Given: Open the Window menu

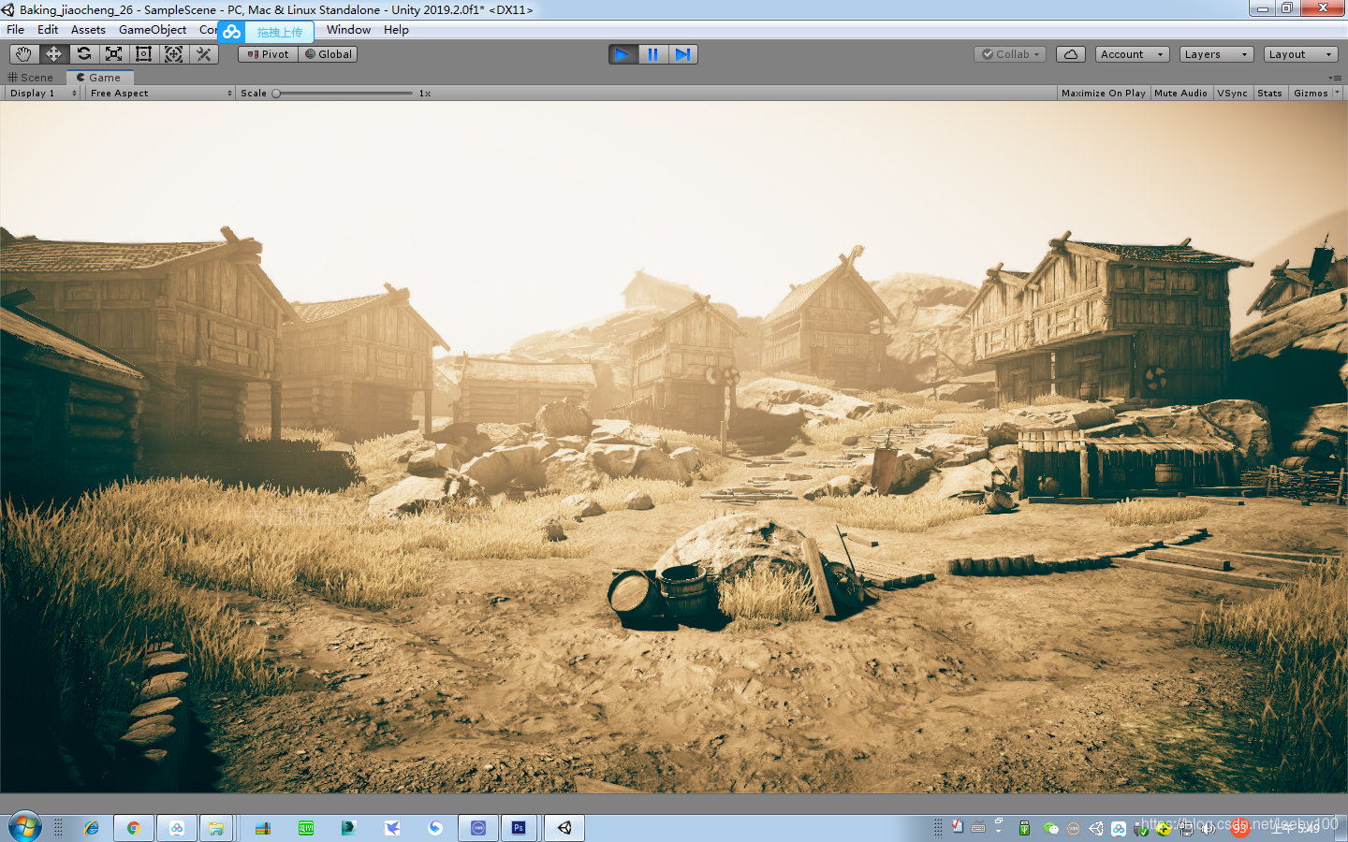Looking at the screenshot, I should 348,30.
